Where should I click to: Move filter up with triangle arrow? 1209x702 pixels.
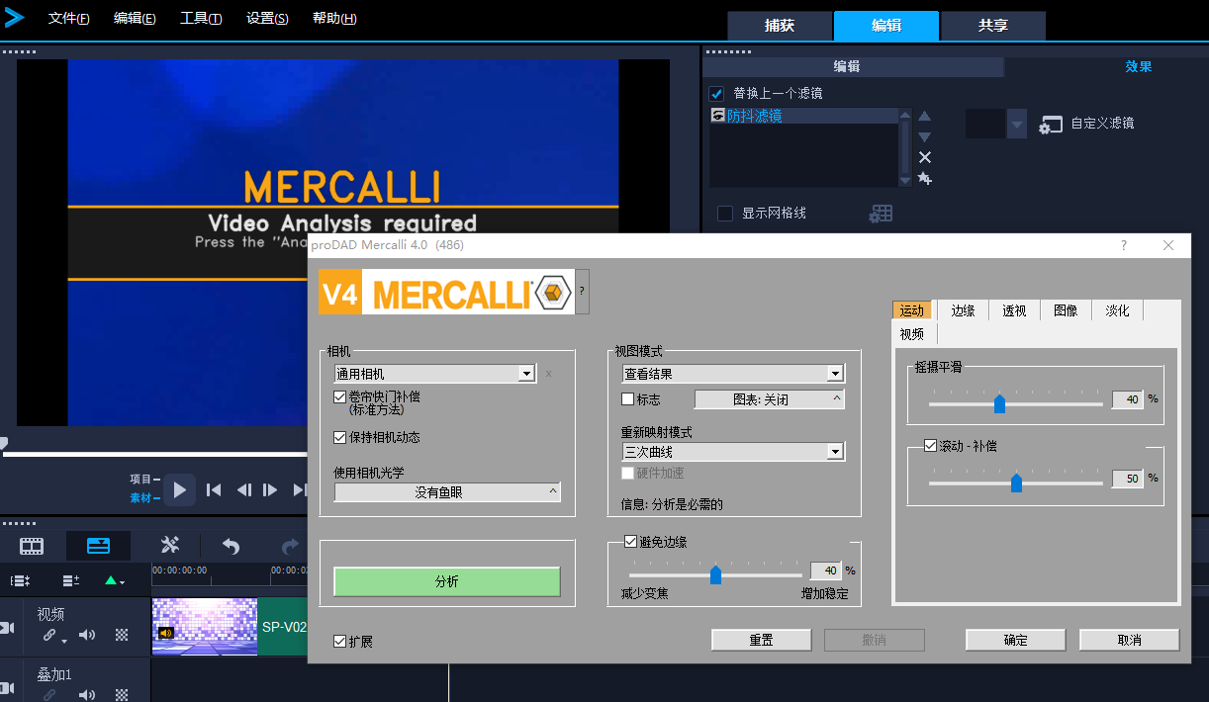click(925, 116)
